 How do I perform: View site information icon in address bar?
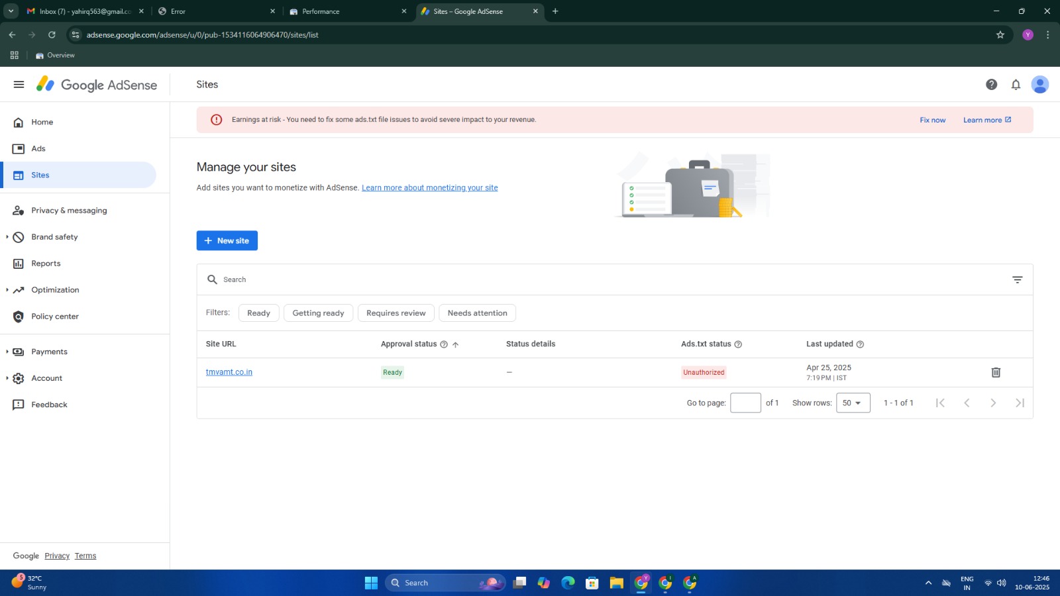[x=76, y=34]
